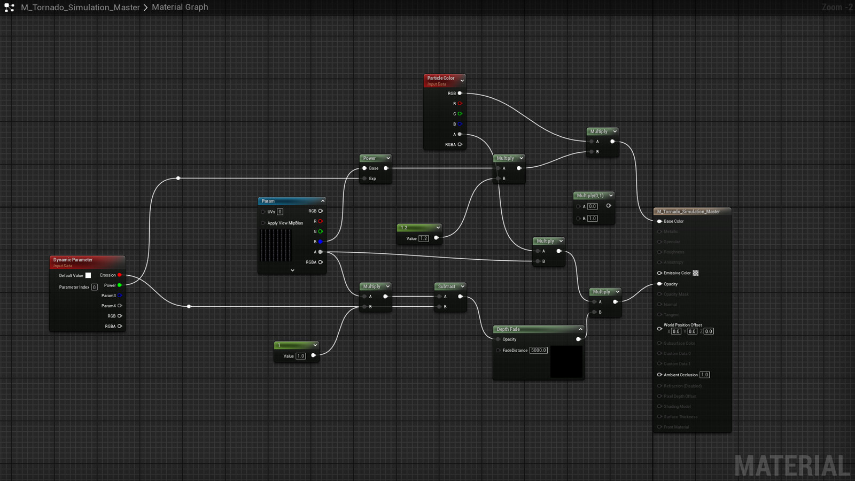Click the Particle Color green G pin
This screenshot has height=481, width=855.
(460, 114)
